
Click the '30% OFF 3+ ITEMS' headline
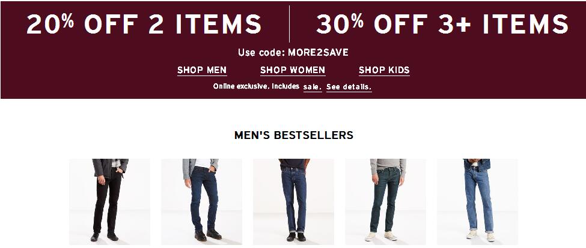click(x=442, y=24)
